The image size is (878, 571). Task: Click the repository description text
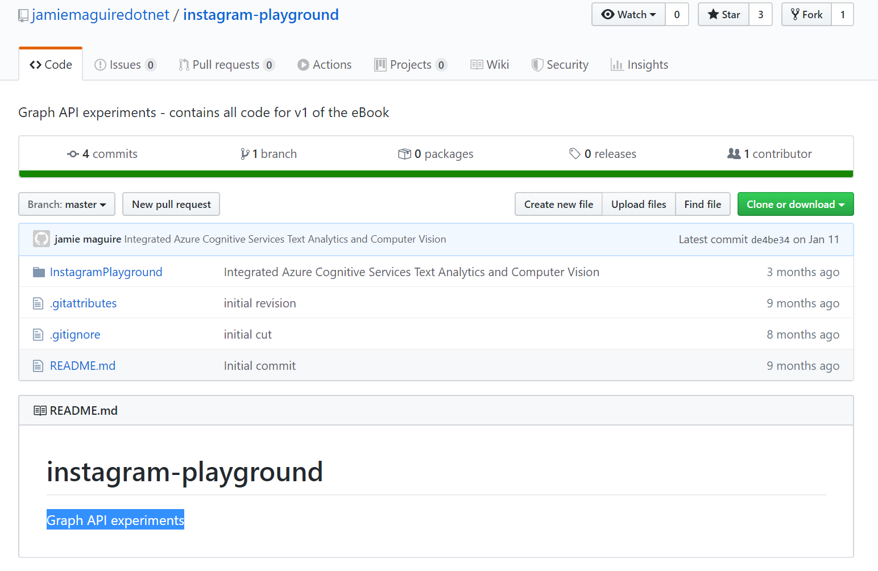coord(204,112)
